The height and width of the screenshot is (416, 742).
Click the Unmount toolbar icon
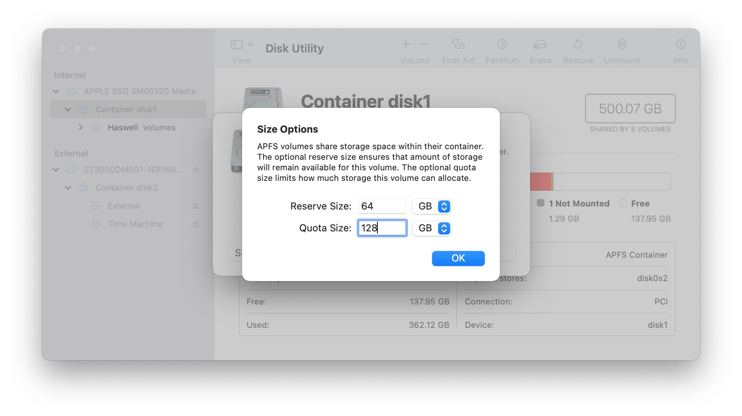[x=622, y=45]
